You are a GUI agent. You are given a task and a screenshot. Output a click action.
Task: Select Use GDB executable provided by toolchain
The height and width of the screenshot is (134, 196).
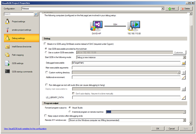pos(46,49)
